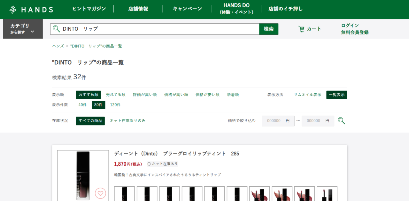Click the ネット在庫あり stock label
This screenshot has height=201, width=409.
click(162, 164)
